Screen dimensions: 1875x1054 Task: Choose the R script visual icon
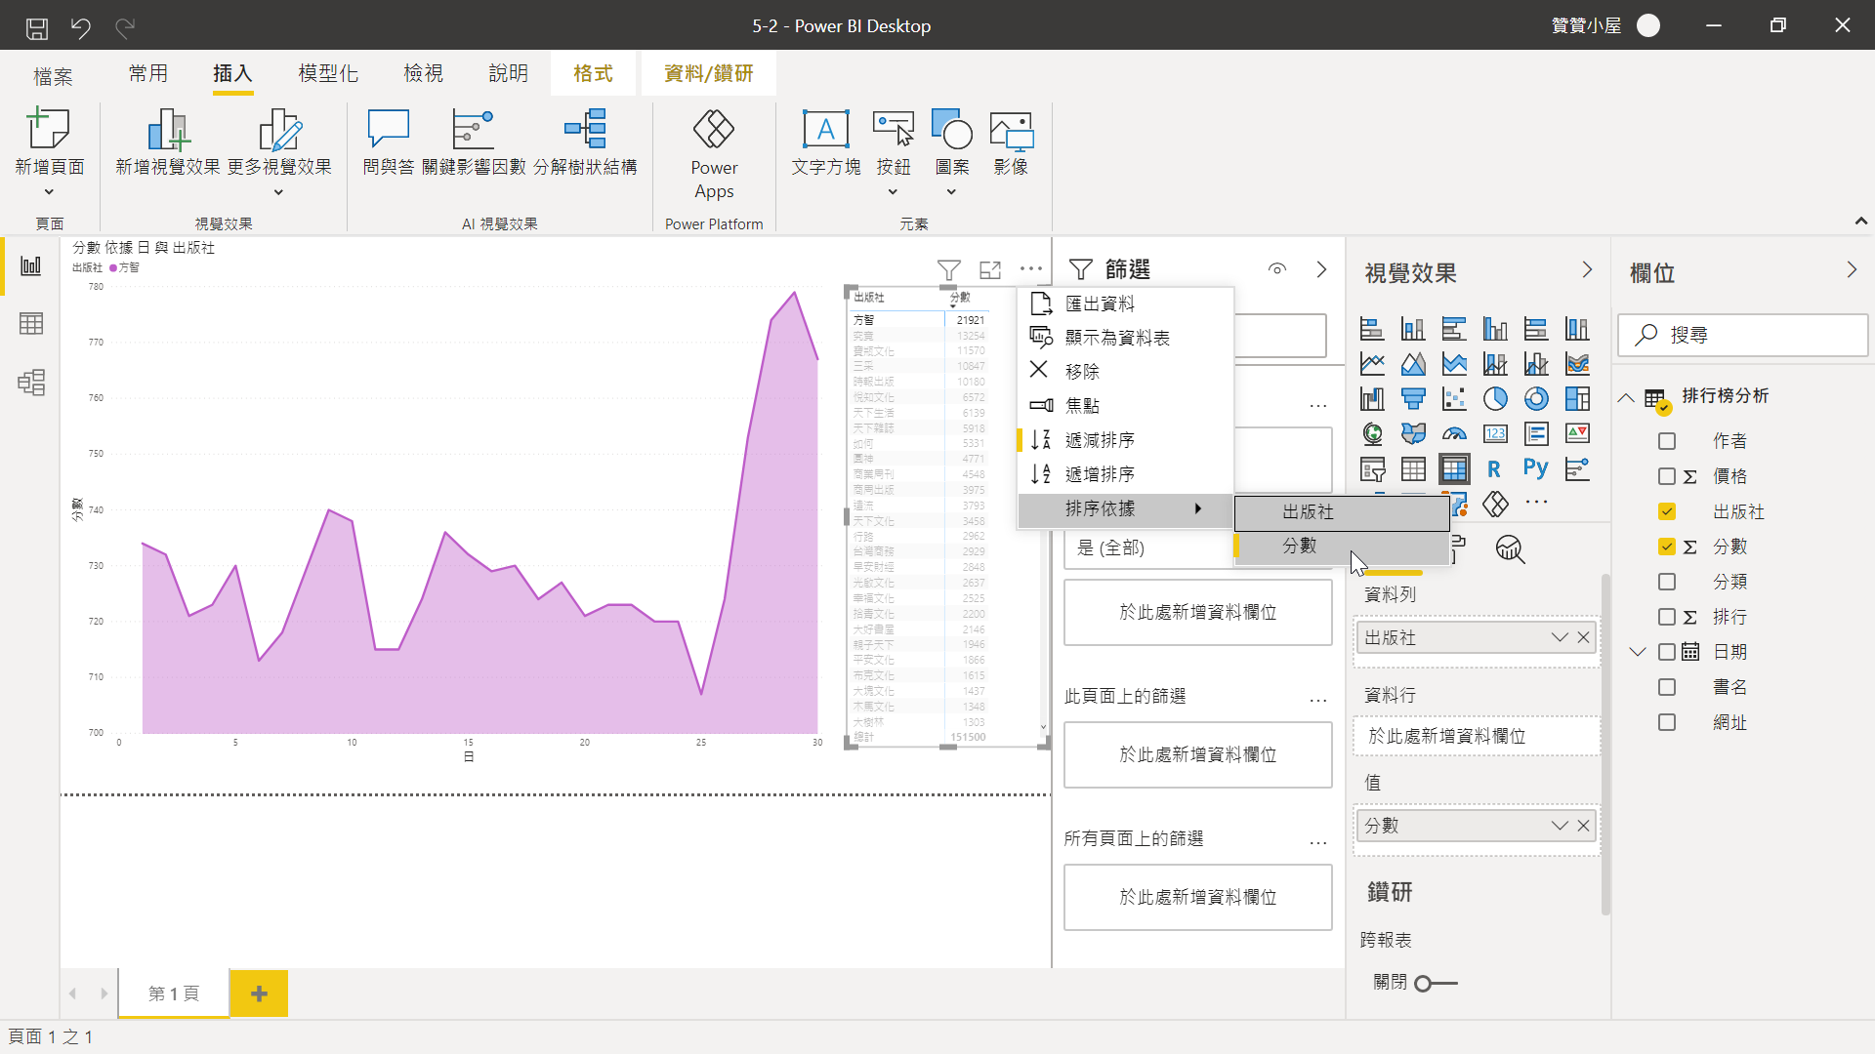point(1494,469)
